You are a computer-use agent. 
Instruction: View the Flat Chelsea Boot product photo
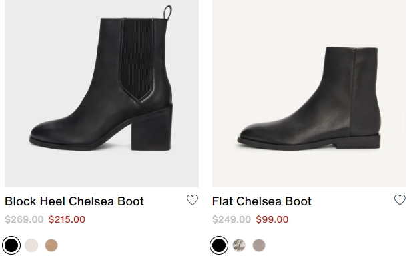[309, 93]
